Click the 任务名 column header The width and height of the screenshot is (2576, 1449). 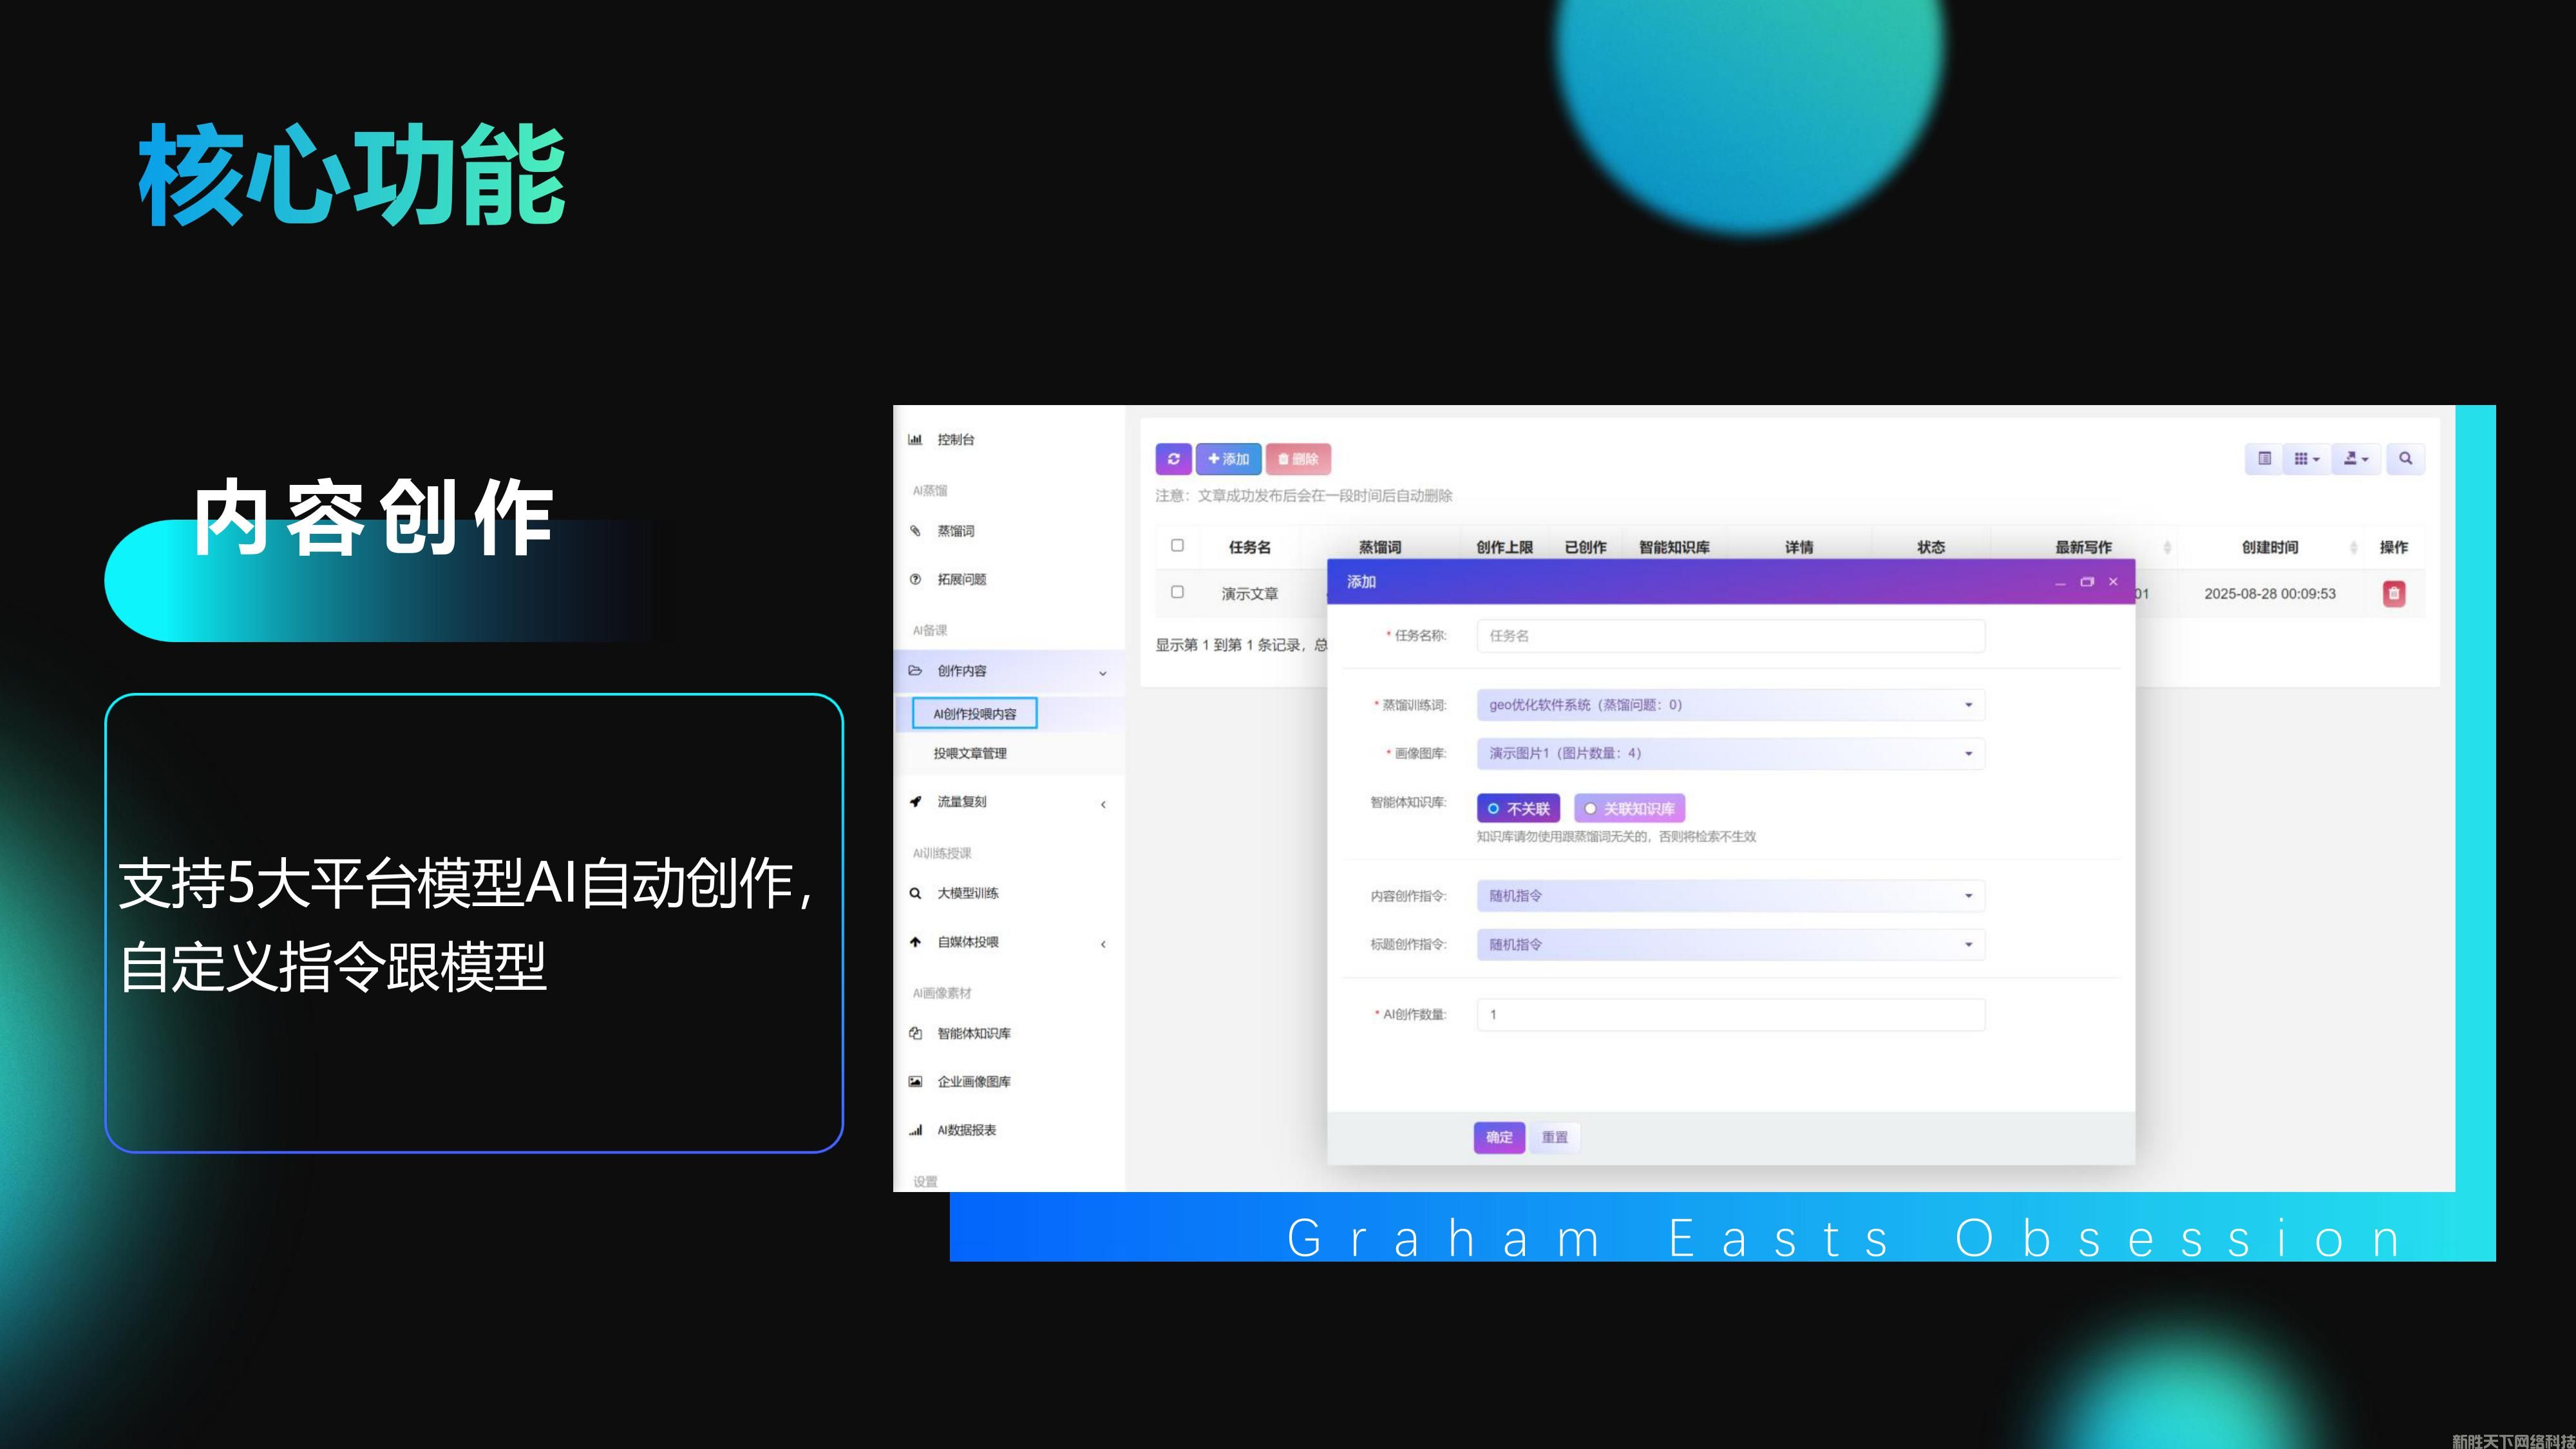[x=1249, y=547]
